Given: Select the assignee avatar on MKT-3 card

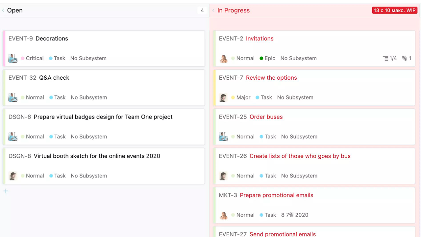Looking at the screenshot, I should click(223, 215).
